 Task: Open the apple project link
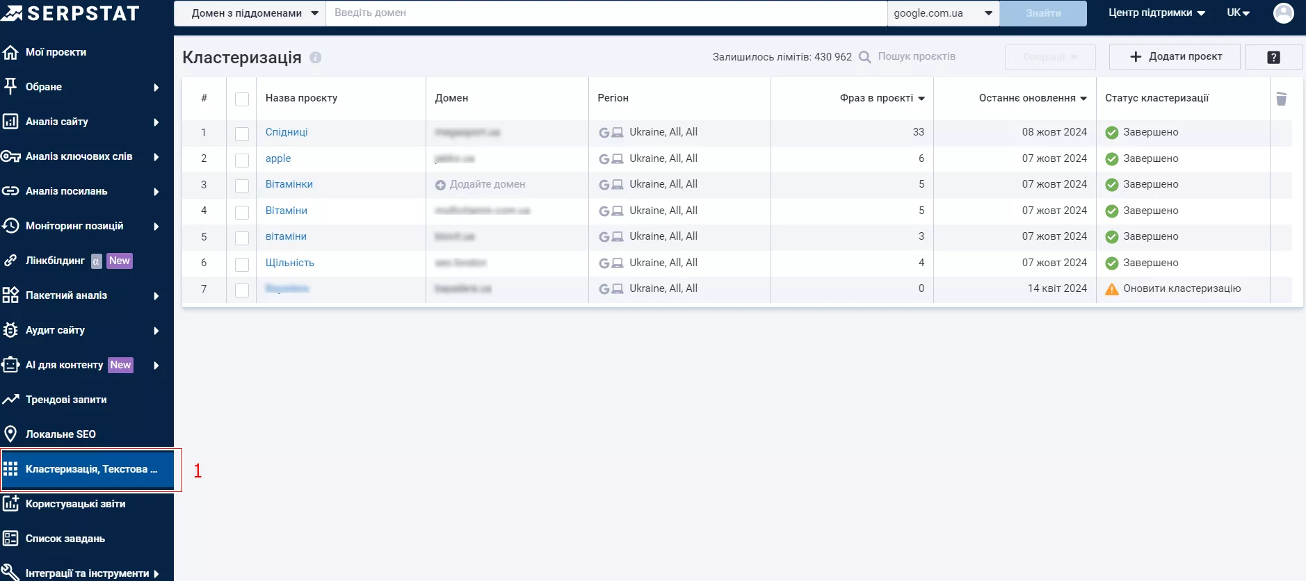(278, 158)
